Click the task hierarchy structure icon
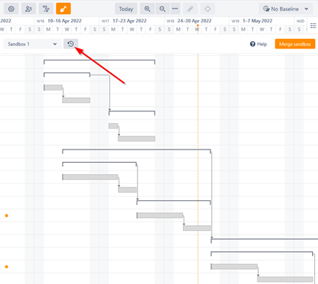The image size is (318, 284). click(46, 9)
